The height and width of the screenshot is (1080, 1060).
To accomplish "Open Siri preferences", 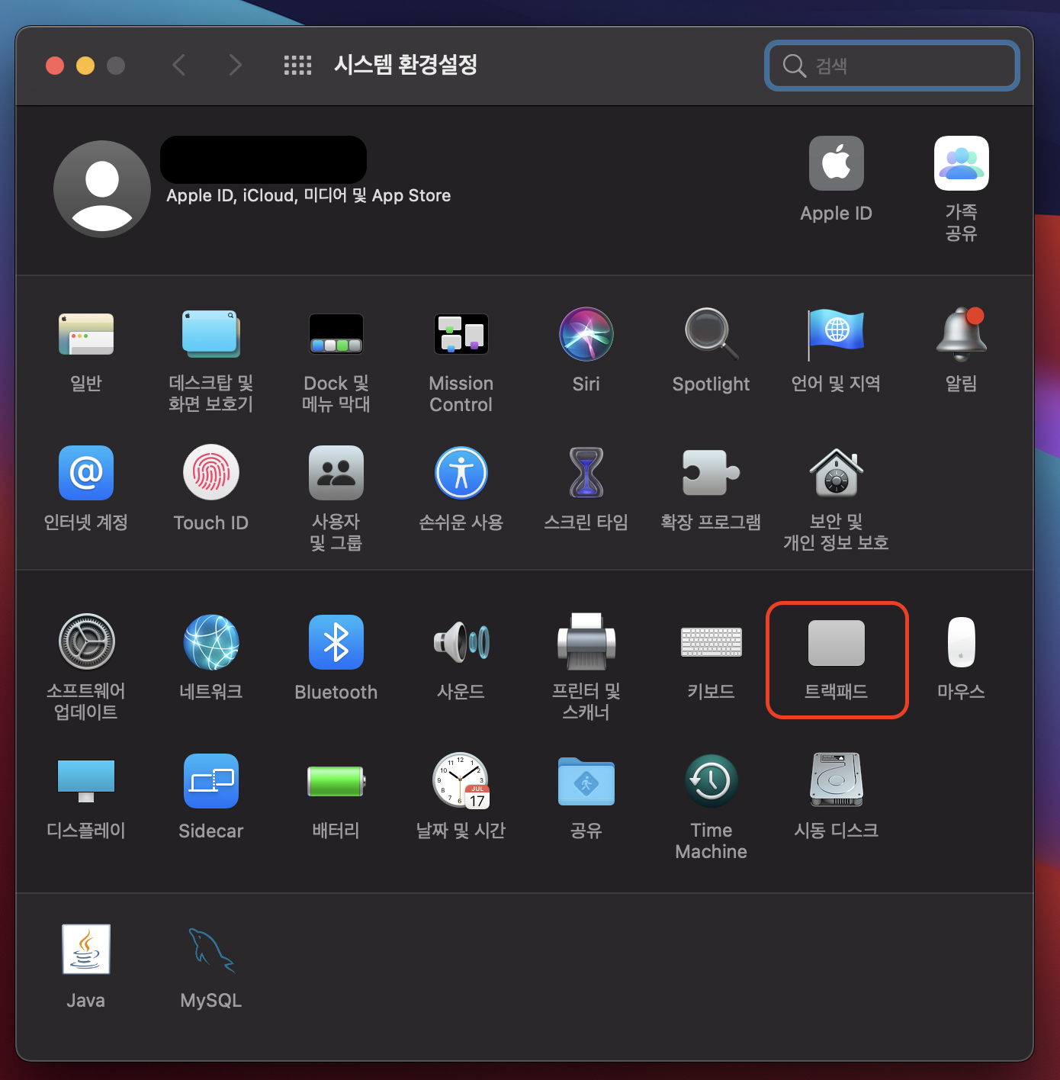I will coord(586,334).
